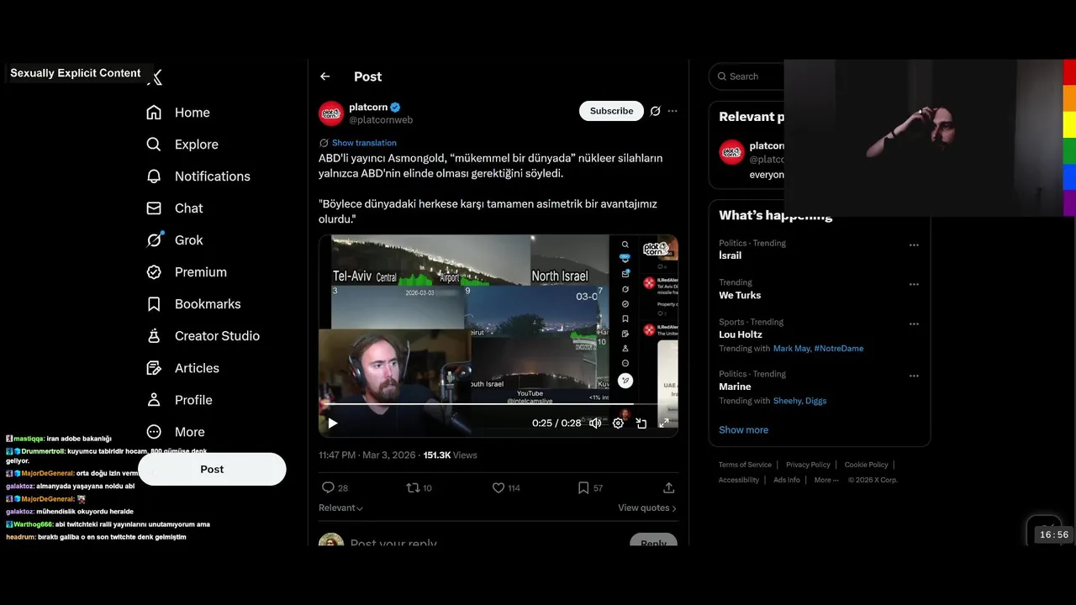Viewport: 1076px width, 605px height.
Task: Click the Articles icon in sidebar
Action: [154, 368]
